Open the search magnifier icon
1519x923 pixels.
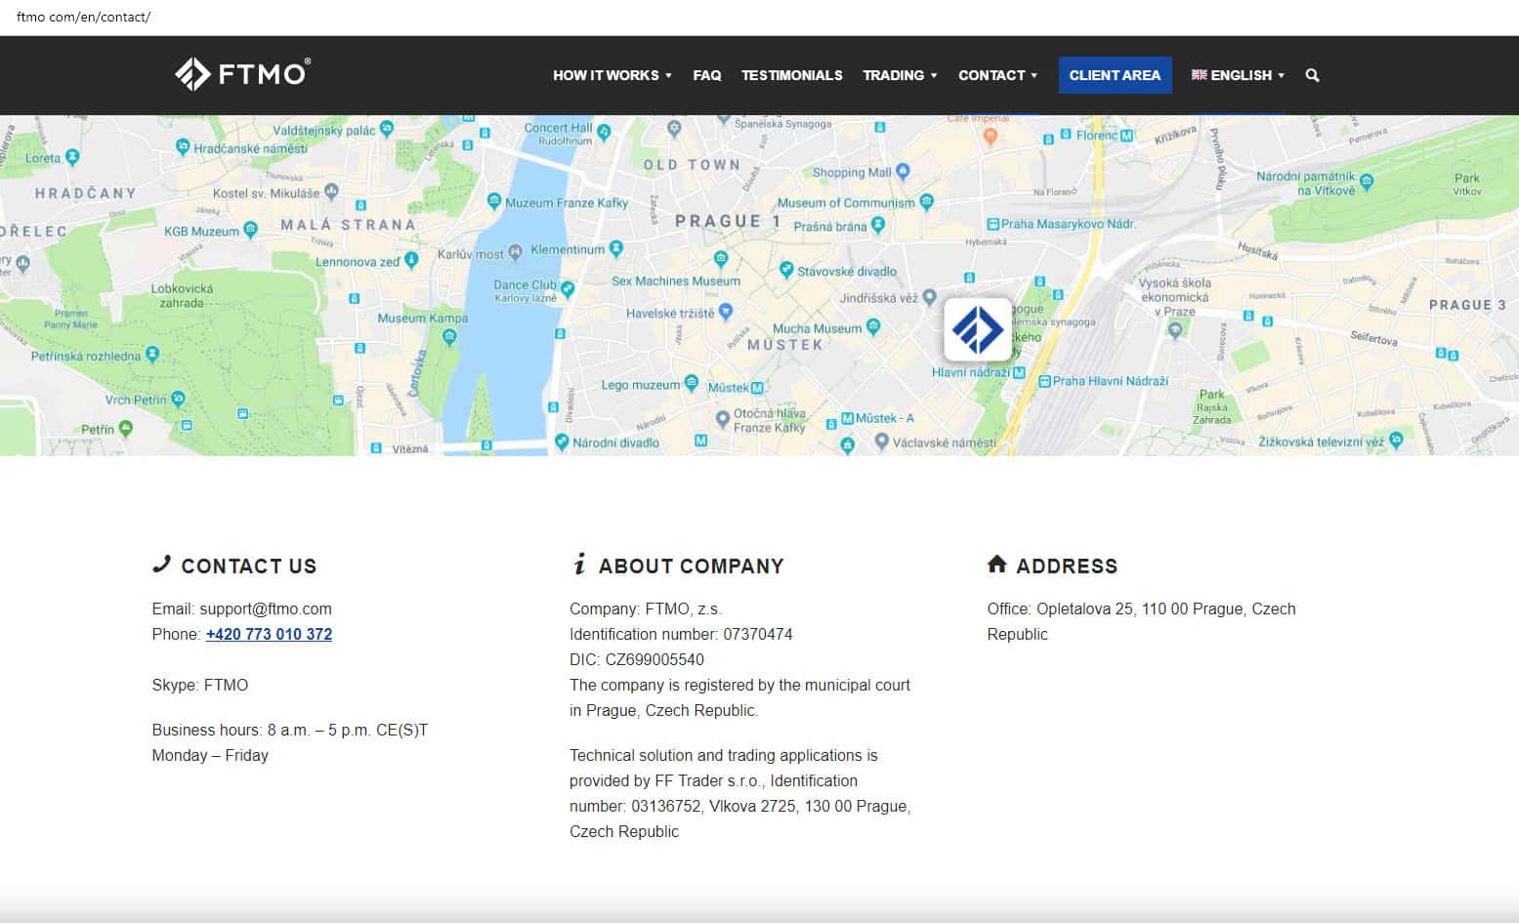(1312, 75)
